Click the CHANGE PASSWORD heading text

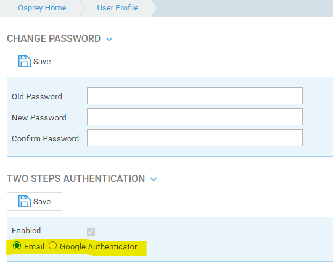[x=54, y=39]
